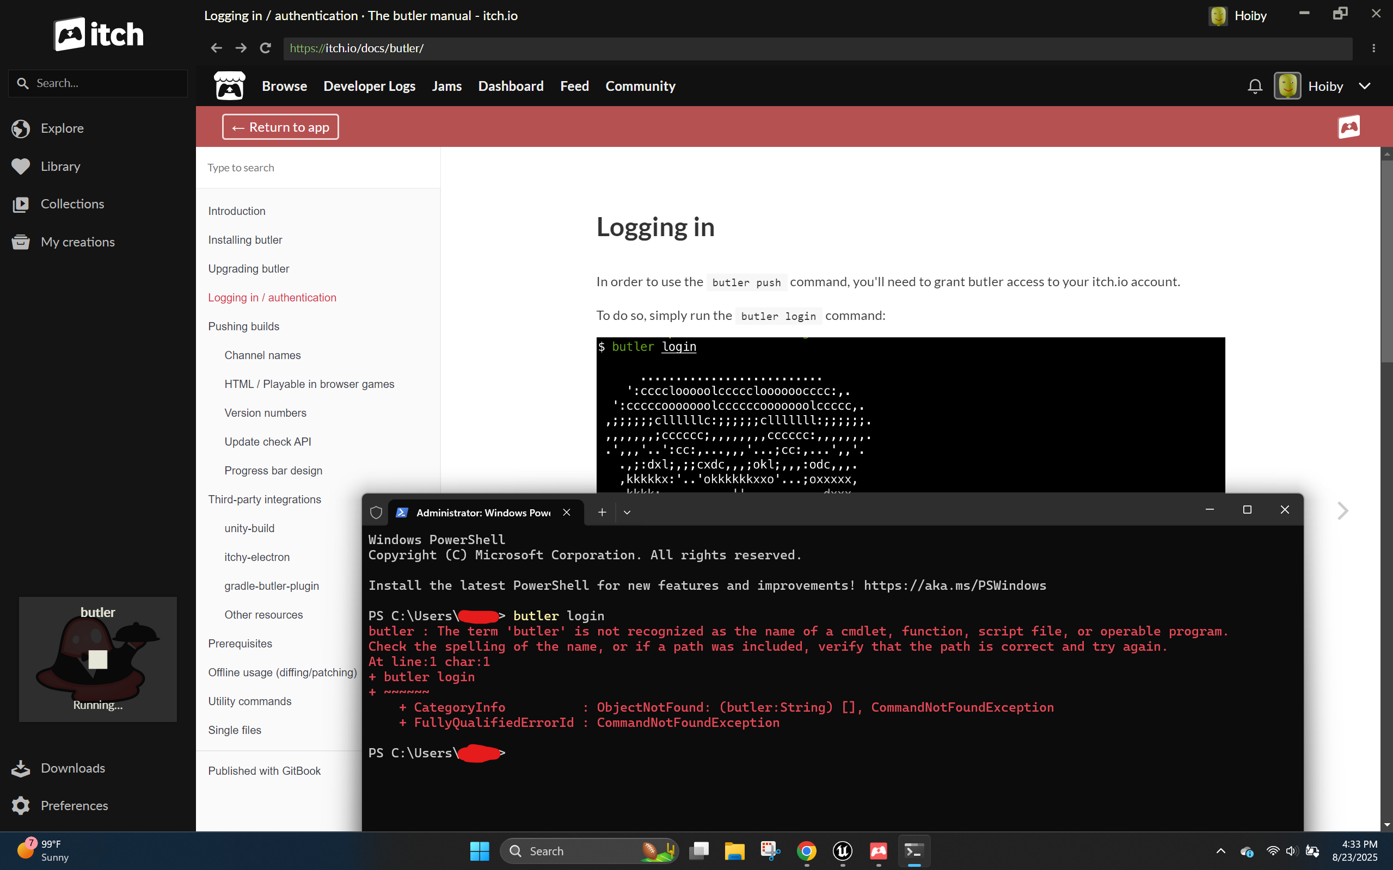
Task: Click the Return to app button
Action: 280,127
